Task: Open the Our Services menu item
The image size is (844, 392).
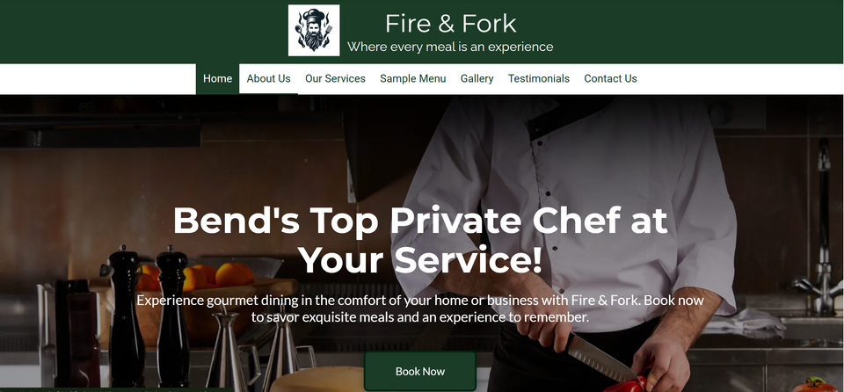Action: 335,78
